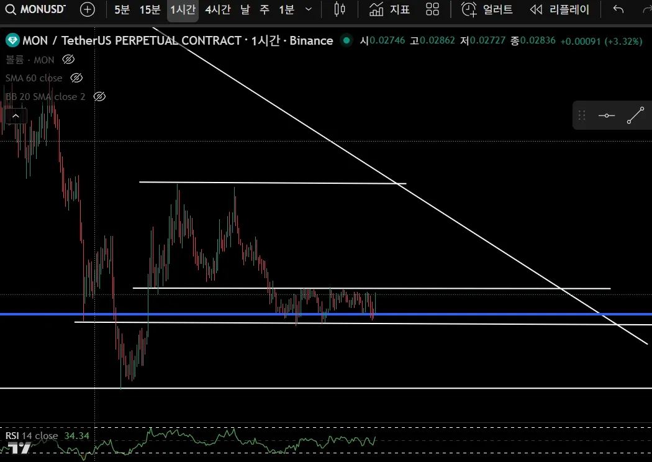Switch to the 5분 timeframe
Viewport: 652px width, 462px height.
click(122, 9)
